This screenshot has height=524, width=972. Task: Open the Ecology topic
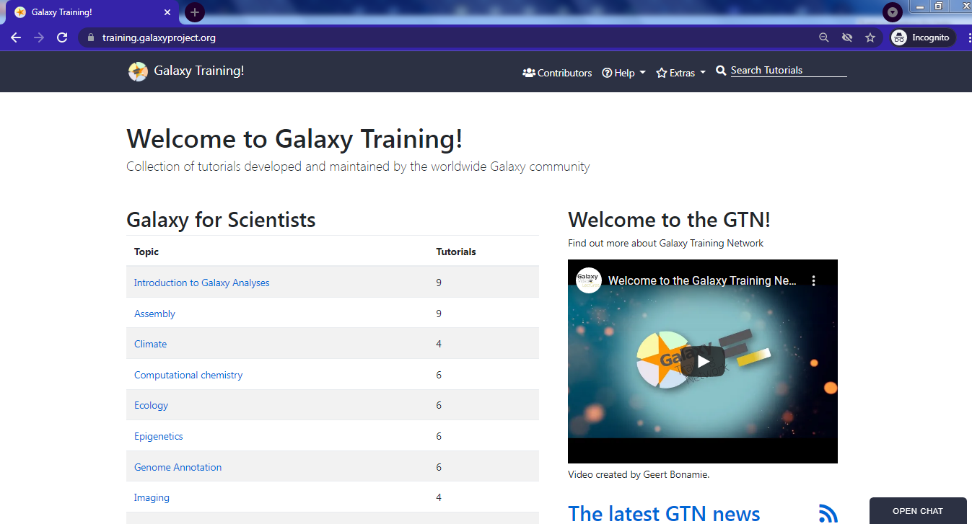pos(151,405)
